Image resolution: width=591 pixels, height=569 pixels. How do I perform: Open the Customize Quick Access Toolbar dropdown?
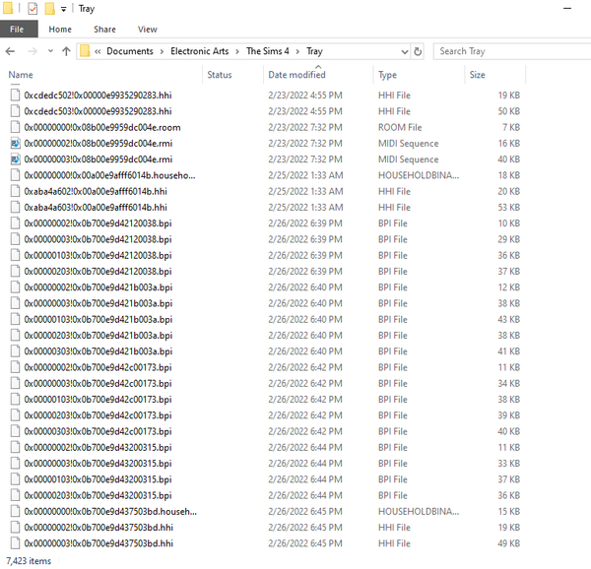coord(64,9)
